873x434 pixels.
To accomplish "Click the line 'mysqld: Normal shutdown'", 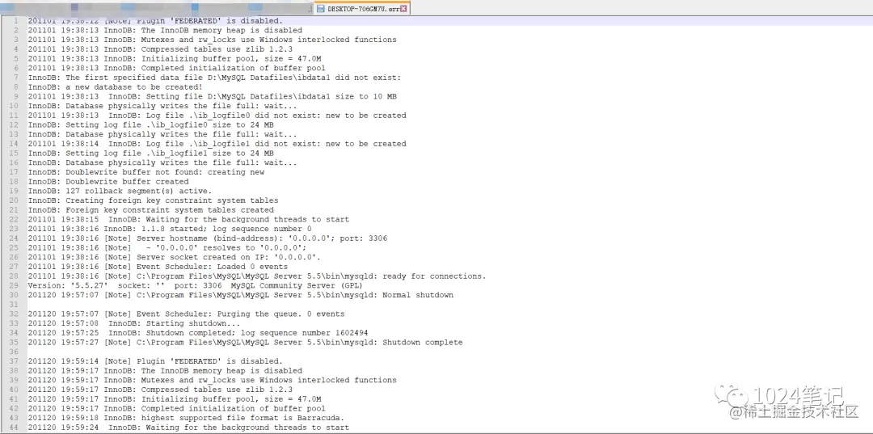I will pyautogui.click(x=241, y=295).
